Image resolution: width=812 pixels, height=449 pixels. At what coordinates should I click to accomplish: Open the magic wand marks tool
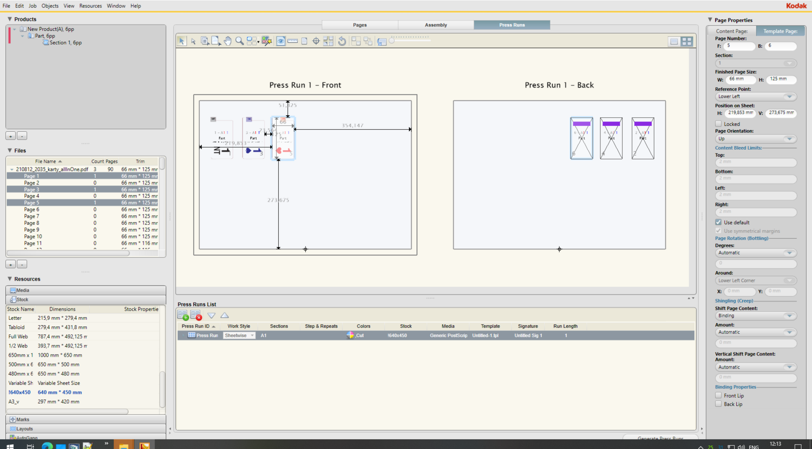266,41
